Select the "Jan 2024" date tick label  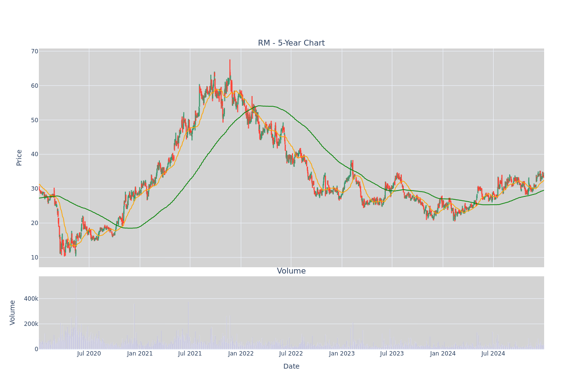point(443,354)
